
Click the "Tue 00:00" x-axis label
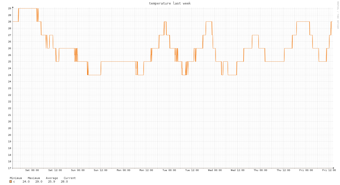point(169,170)
